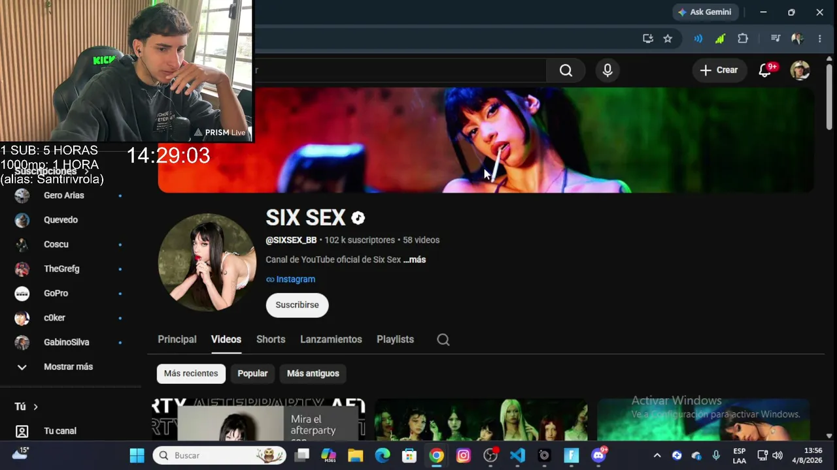
Task: Install the page as app icon in address bar
Action: 648,39
